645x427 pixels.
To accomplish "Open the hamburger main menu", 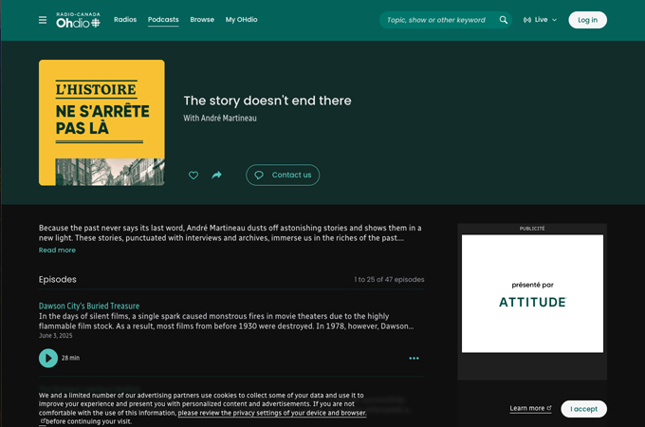I will pyautogui.click(x=43, y=20).
